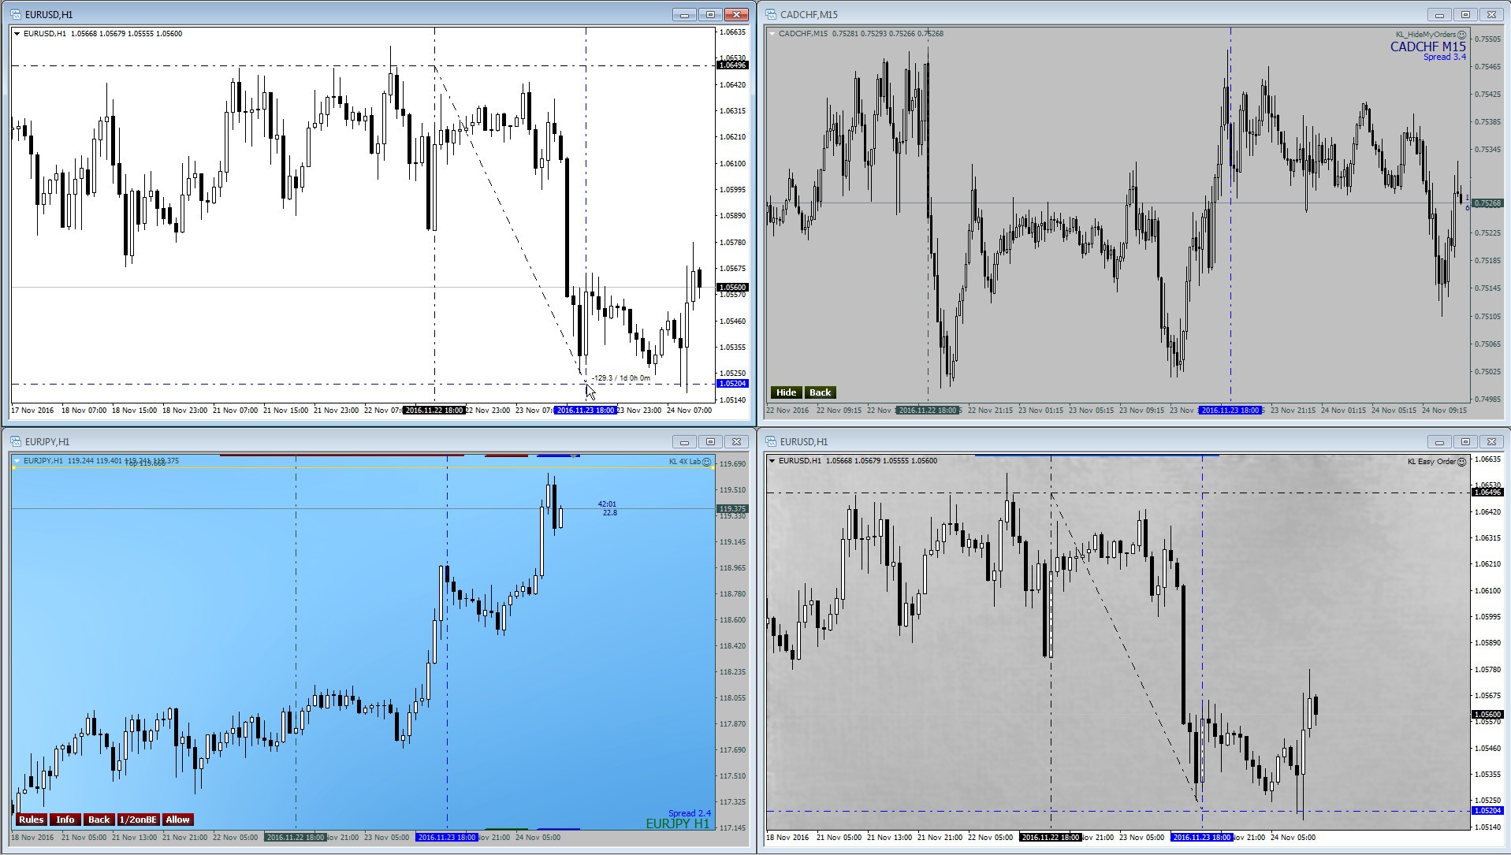Click the EURJPY,H1 window chart icon

(x=16, y=441)
